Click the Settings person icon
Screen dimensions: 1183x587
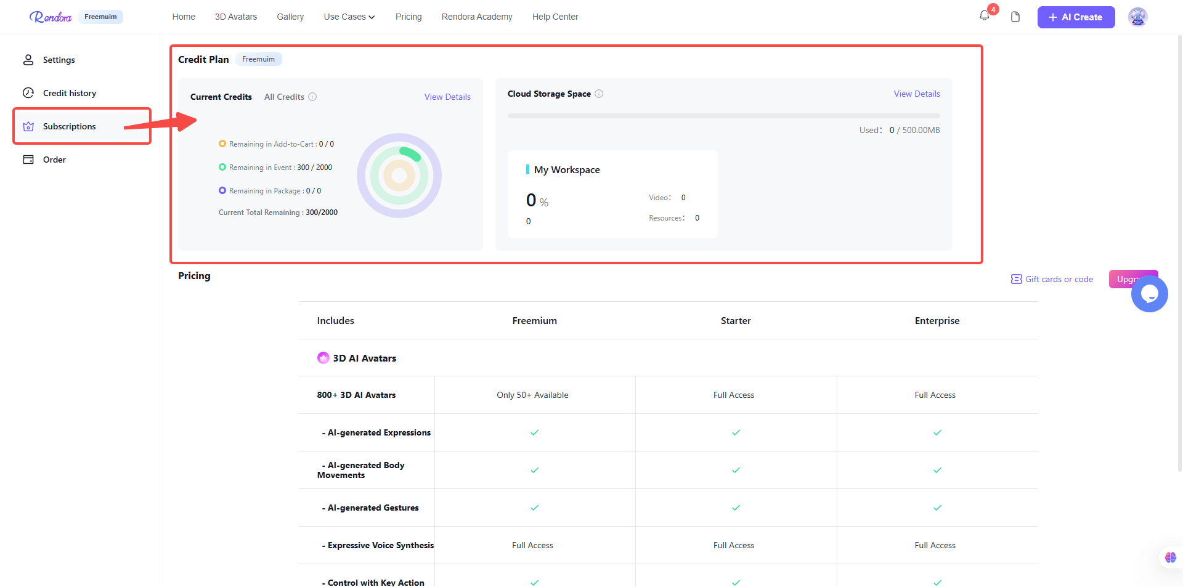tap(28, 60)
